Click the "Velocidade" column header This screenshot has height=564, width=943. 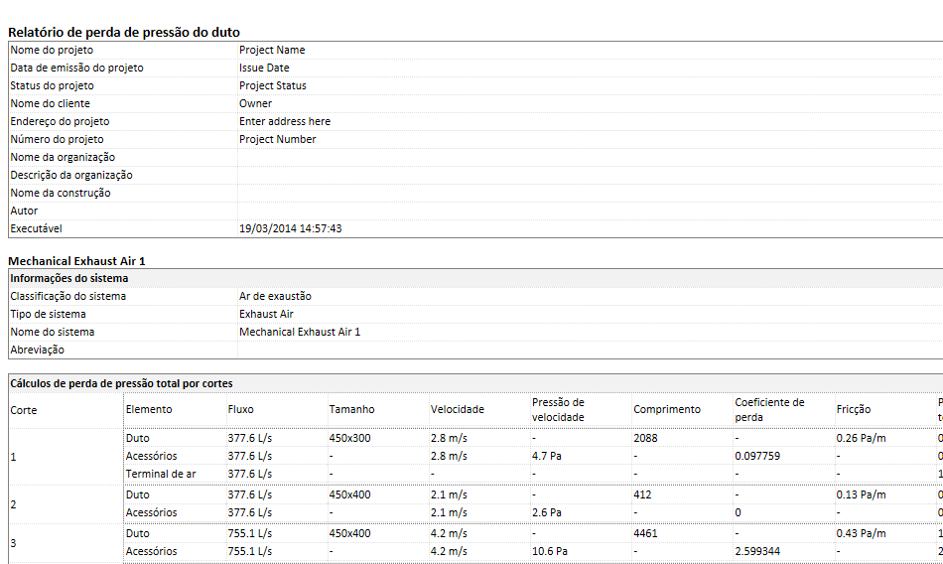click(457, 409)
